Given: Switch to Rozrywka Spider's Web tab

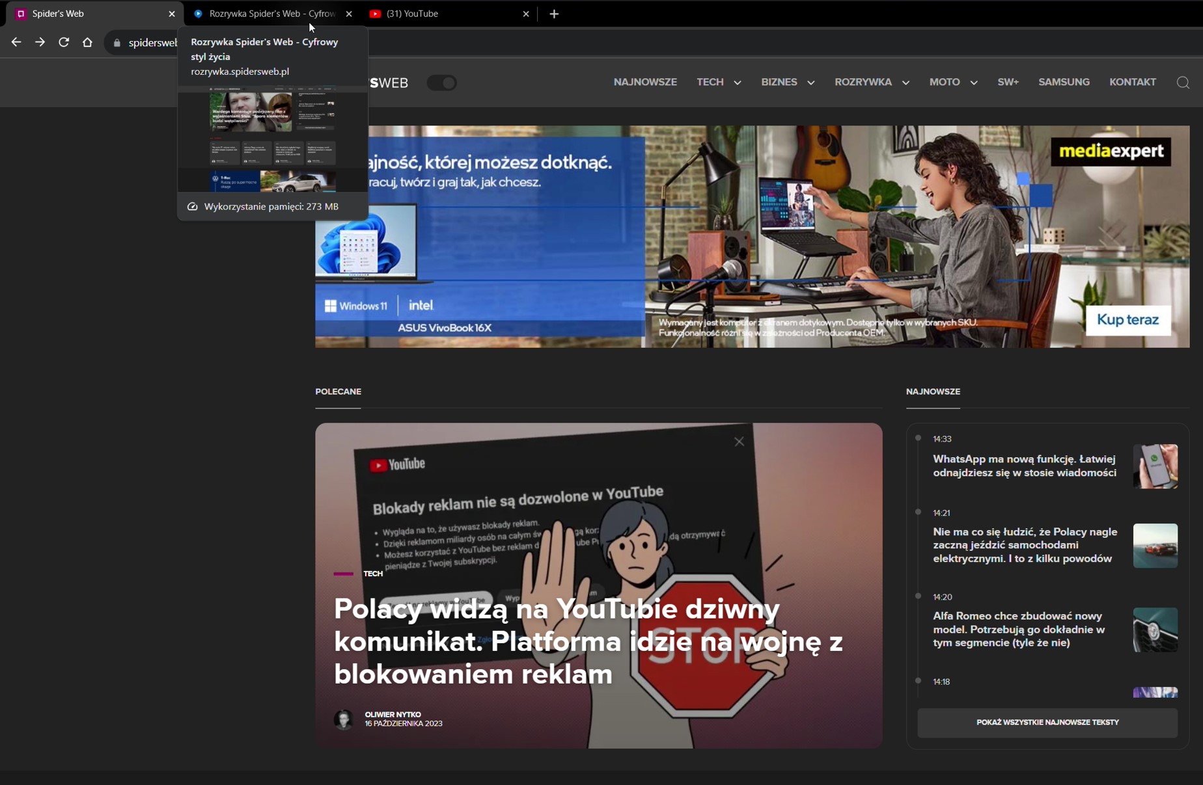Looking at the screenshot, I should (271, 14).
